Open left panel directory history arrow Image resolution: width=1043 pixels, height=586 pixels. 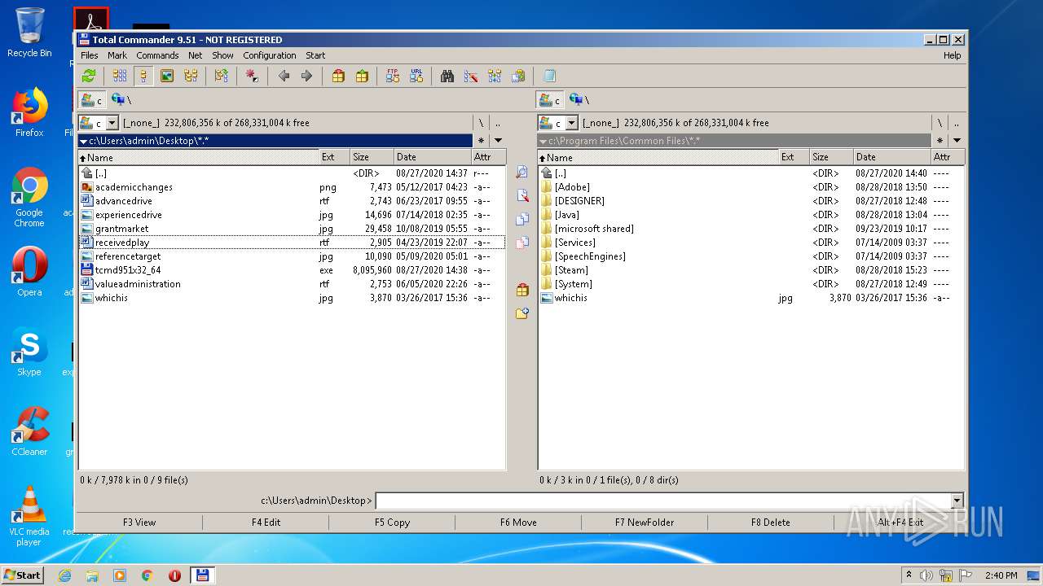[498, 140]
